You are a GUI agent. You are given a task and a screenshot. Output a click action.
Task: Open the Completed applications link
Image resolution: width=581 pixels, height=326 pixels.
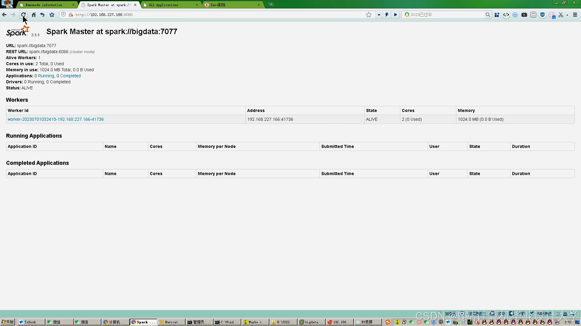pos(70,76)
